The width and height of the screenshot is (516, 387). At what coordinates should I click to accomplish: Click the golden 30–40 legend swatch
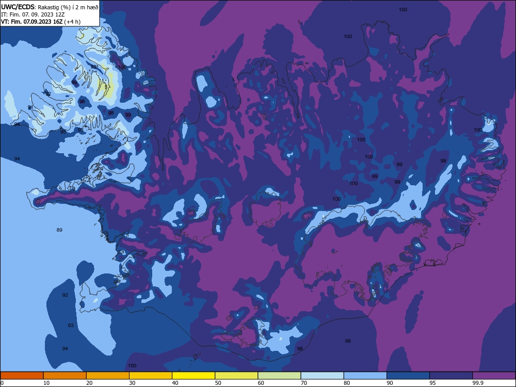[151, 376]
